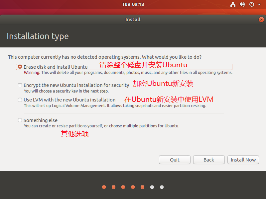Open the clock showing Tue 09:18
Image resolution: width=266 pixels, height=199 pixels.
(x=133, y=4)
